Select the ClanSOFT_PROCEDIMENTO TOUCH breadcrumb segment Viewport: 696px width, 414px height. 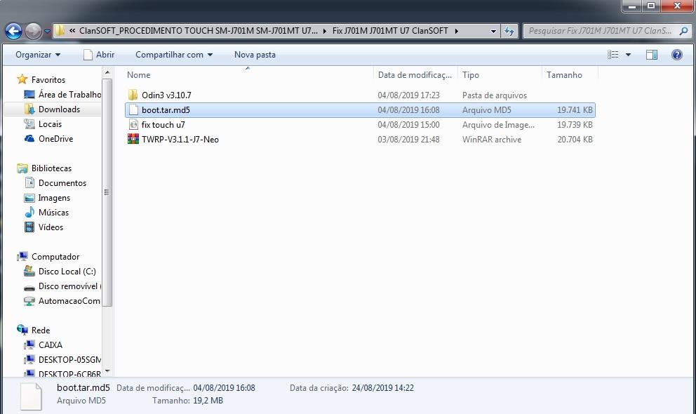coord(199,31)
